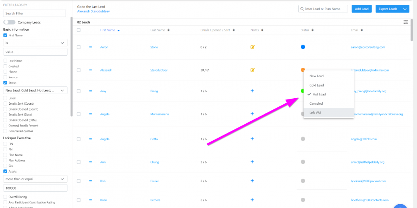Screen dimensions: 417x208
Task: Toggle the Company Leads switch
Action: (9, 22)
